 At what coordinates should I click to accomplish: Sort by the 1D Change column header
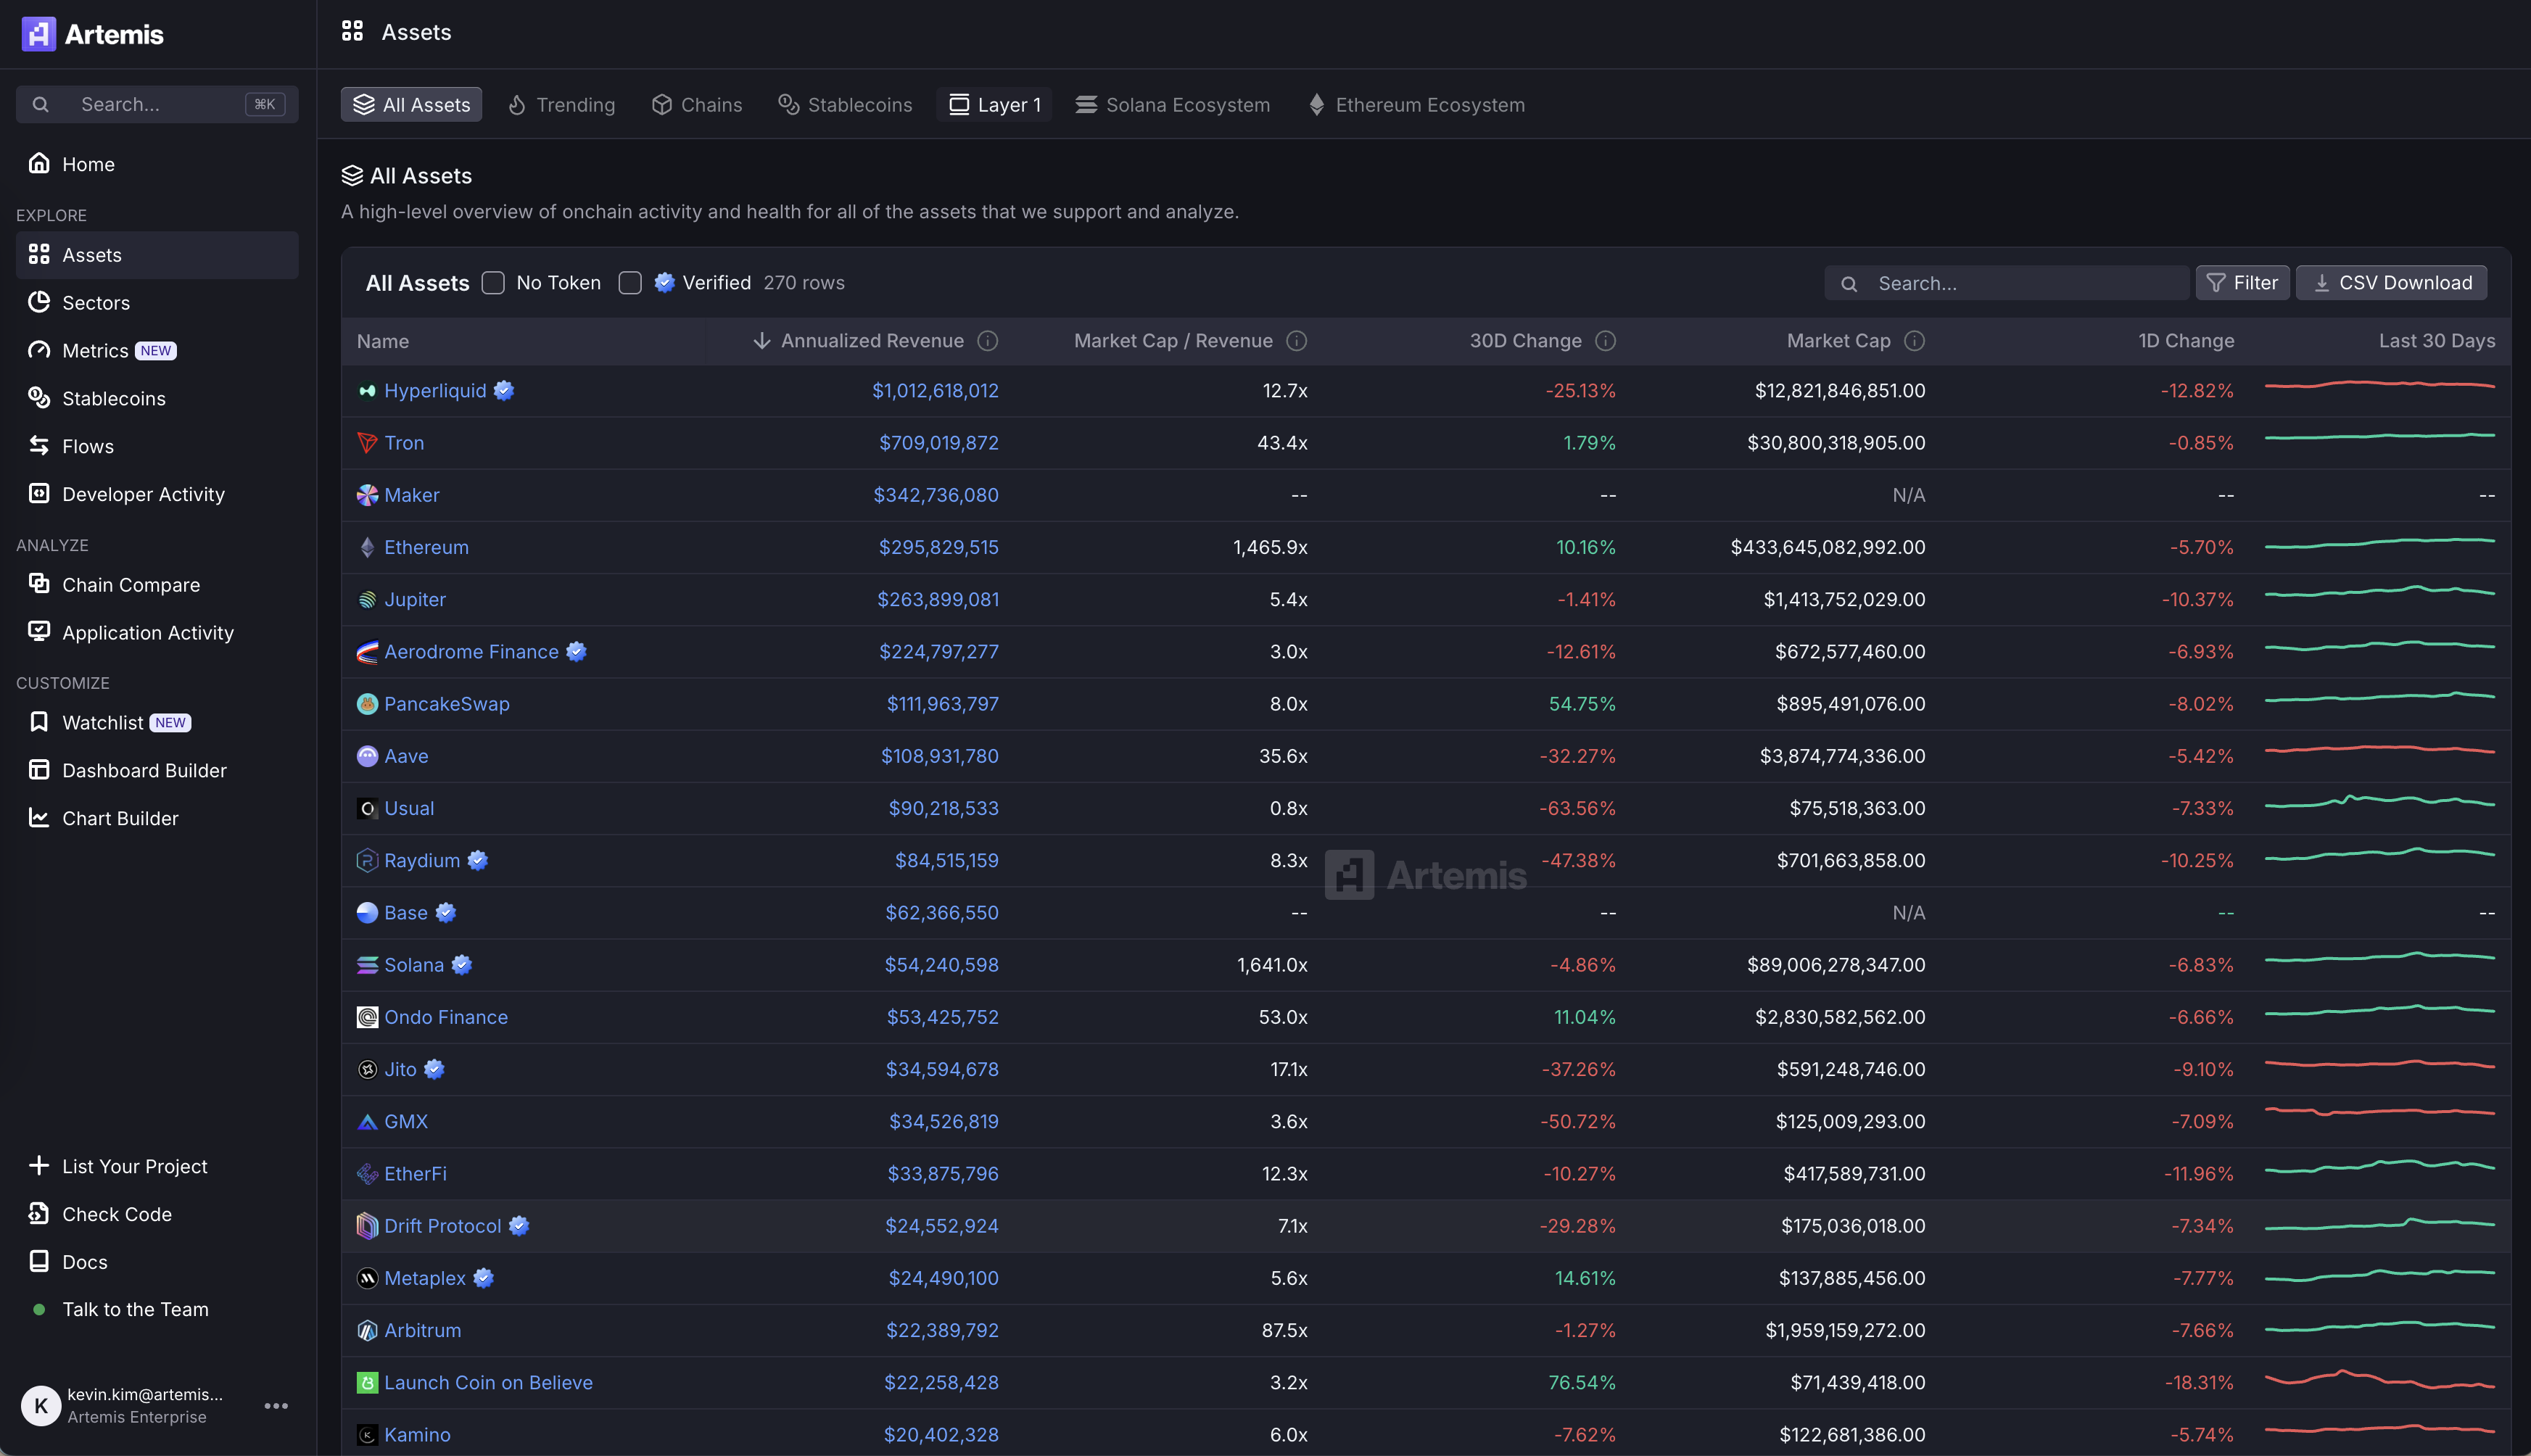pyautogui.click(x=2186, y=341)
